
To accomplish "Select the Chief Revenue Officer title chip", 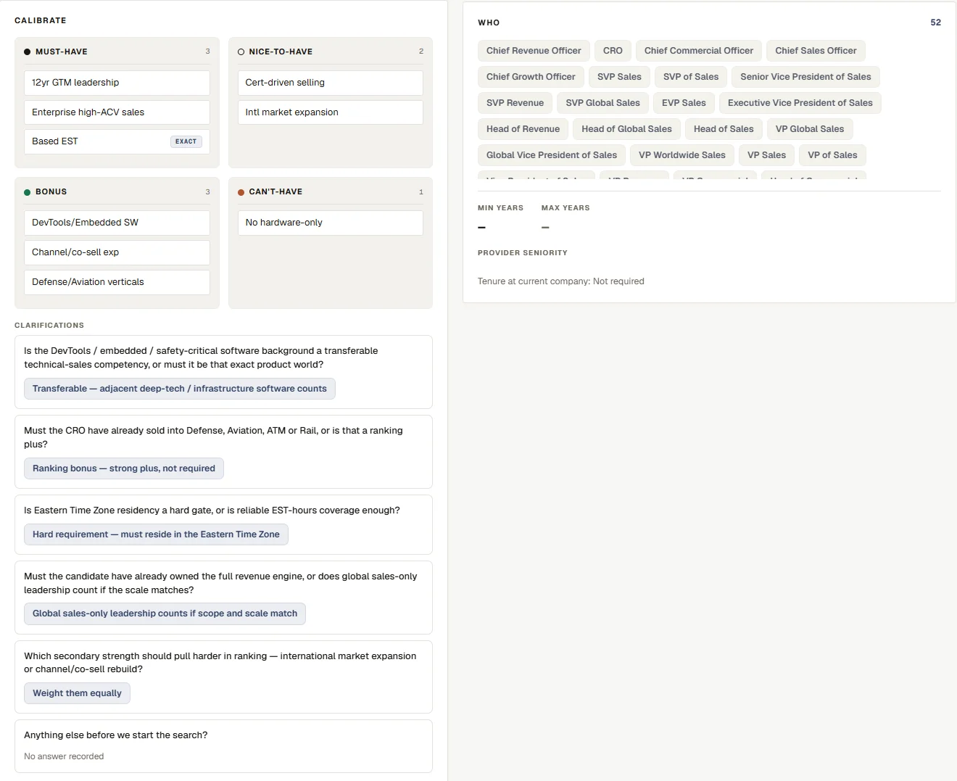I will 534,51.
